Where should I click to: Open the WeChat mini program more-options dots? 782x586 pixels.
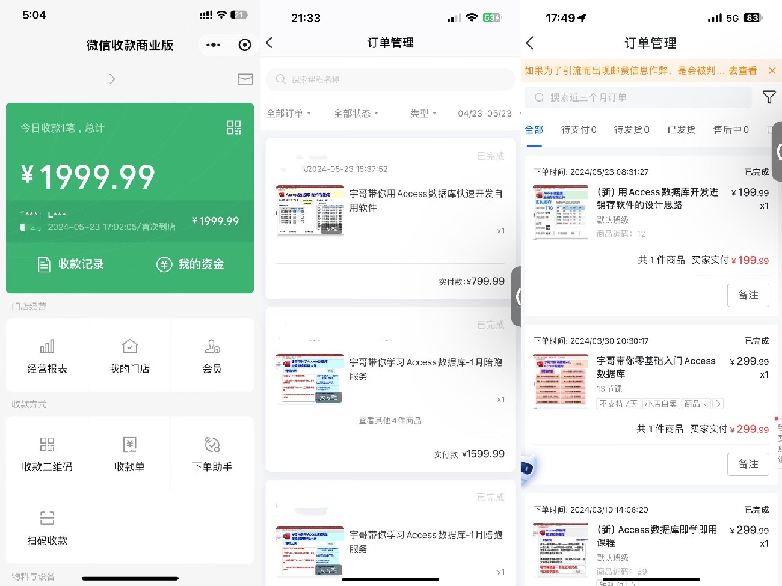(x=213, y=45)
